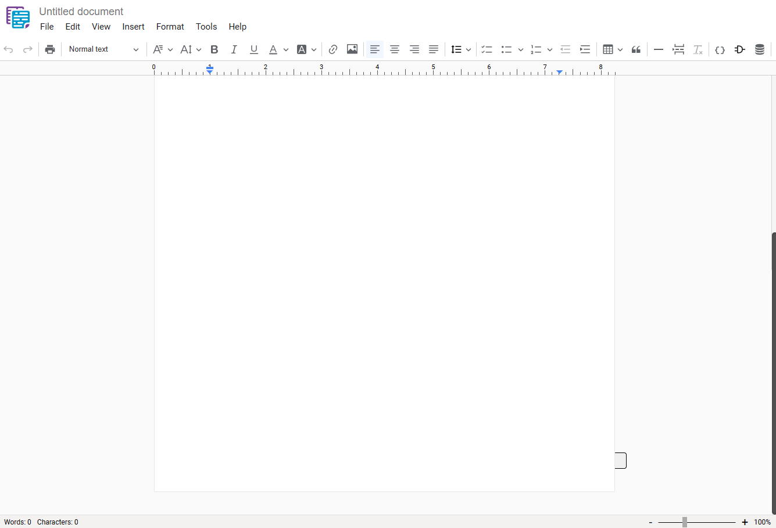The image size is (776, 528).
Task: Insert a block quote
Action: click(636, 49)
